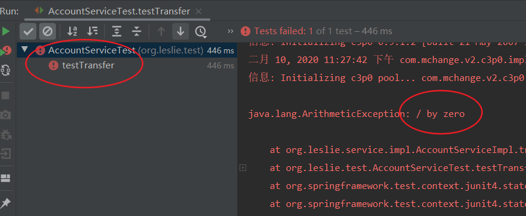Click the green Rerun test button

click(5, 31)
